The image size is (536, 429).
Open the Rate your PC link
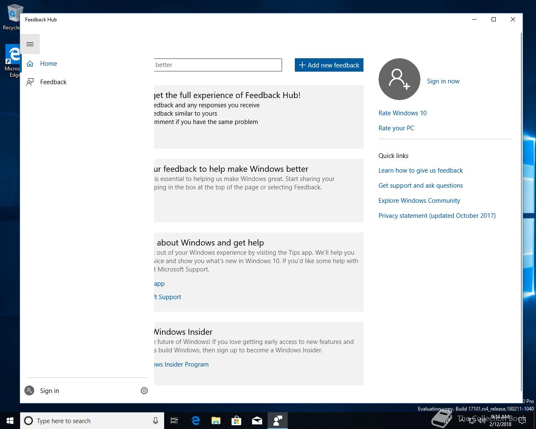(396, 128)
